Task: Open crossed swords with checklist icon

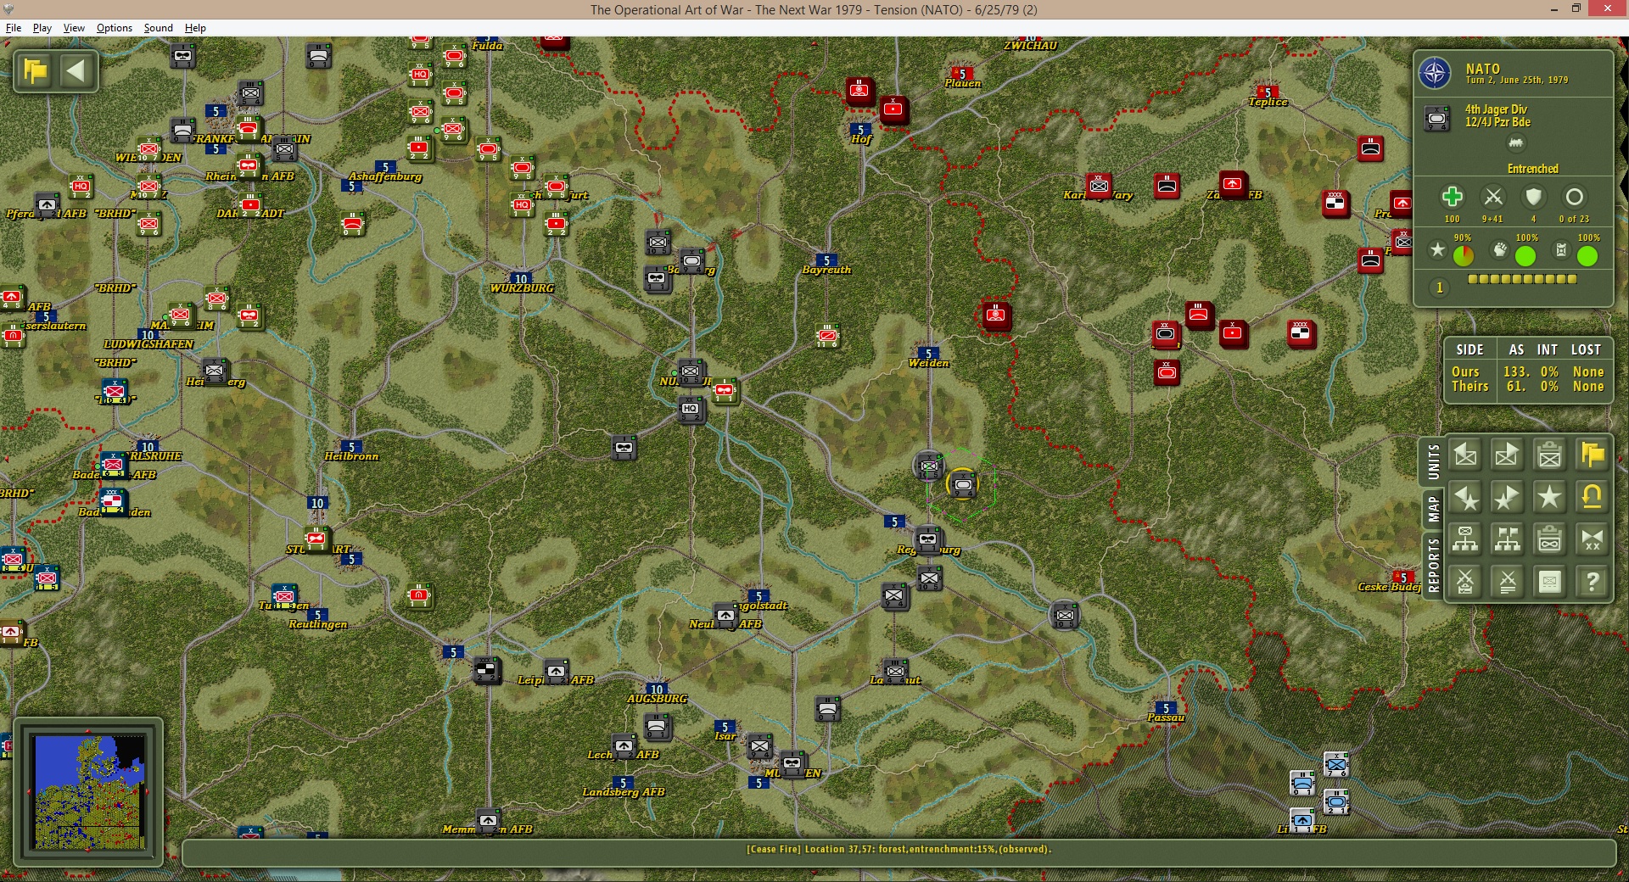Action: coord(1465,582)
